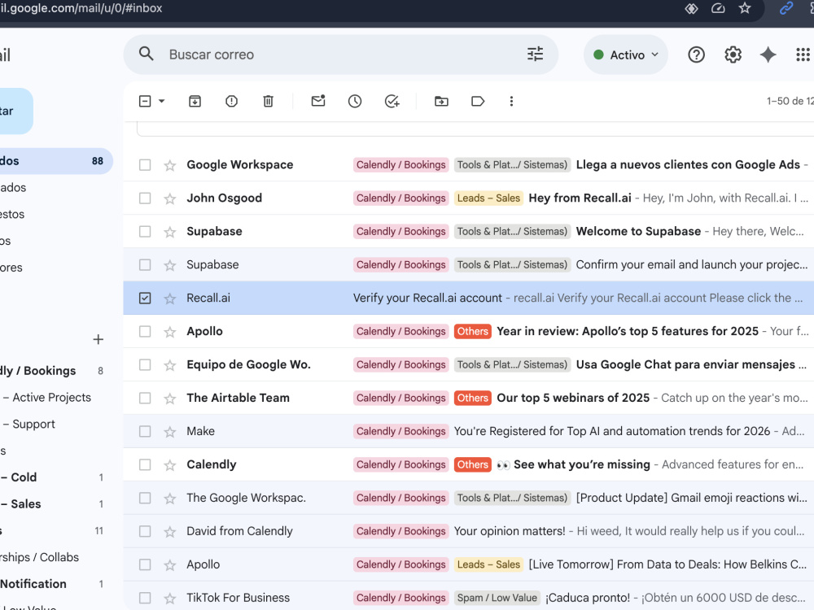Image resolution: width=814 pixels, height=610 pixels.
Task: Click the search magnifier icon
Action: (x=146, y=54)
